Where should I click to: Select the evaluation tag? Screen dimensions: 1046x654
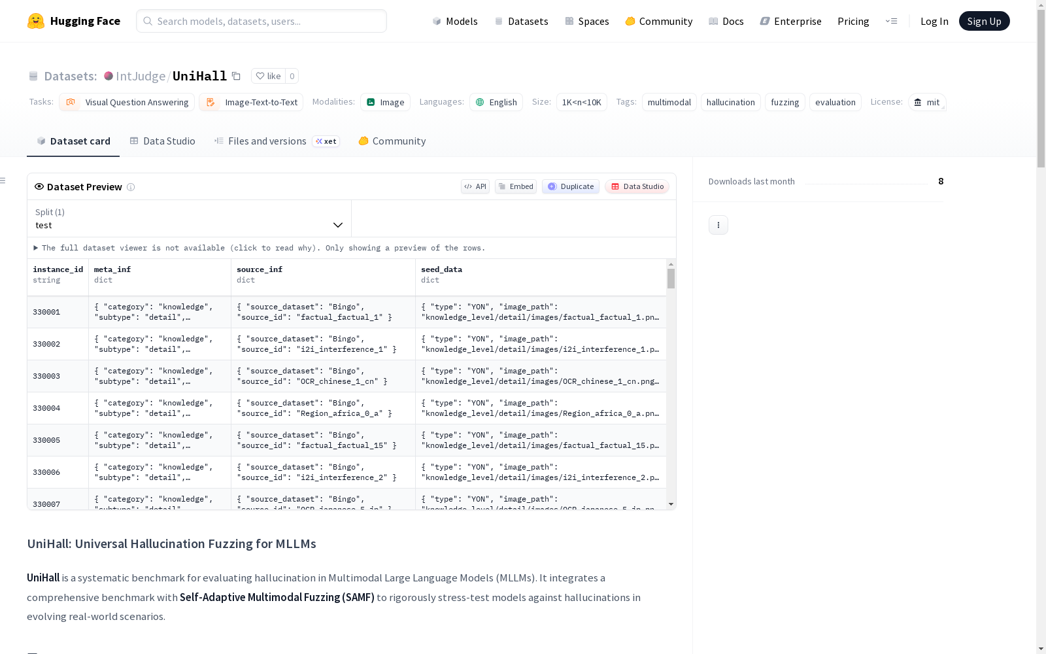tap(835, 102)
